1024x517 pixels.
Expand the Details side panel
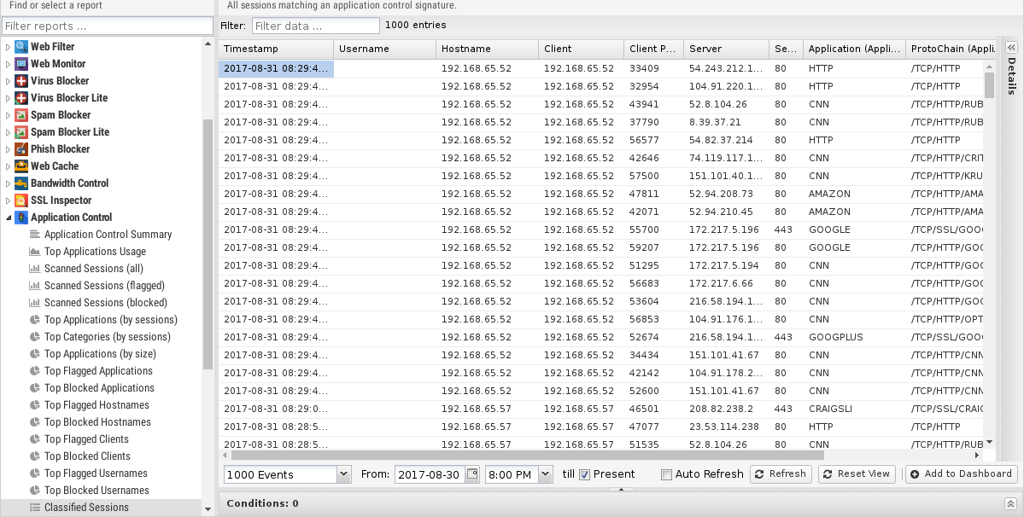tap(1011, 48)
